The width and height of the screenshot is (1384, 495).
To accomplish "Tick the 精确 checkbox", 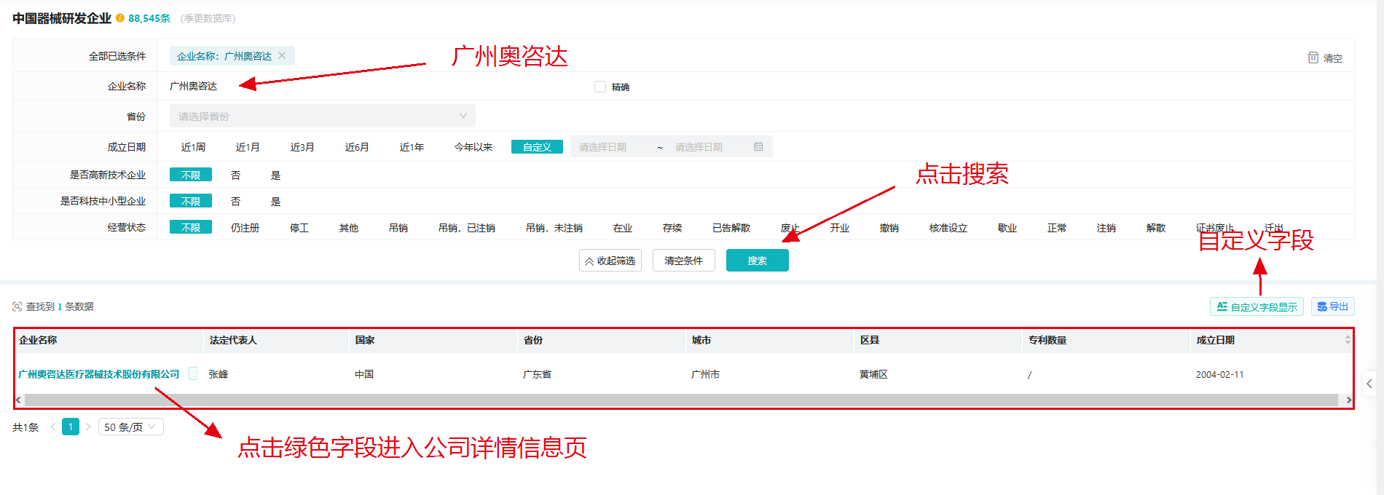I will (600, 87).
